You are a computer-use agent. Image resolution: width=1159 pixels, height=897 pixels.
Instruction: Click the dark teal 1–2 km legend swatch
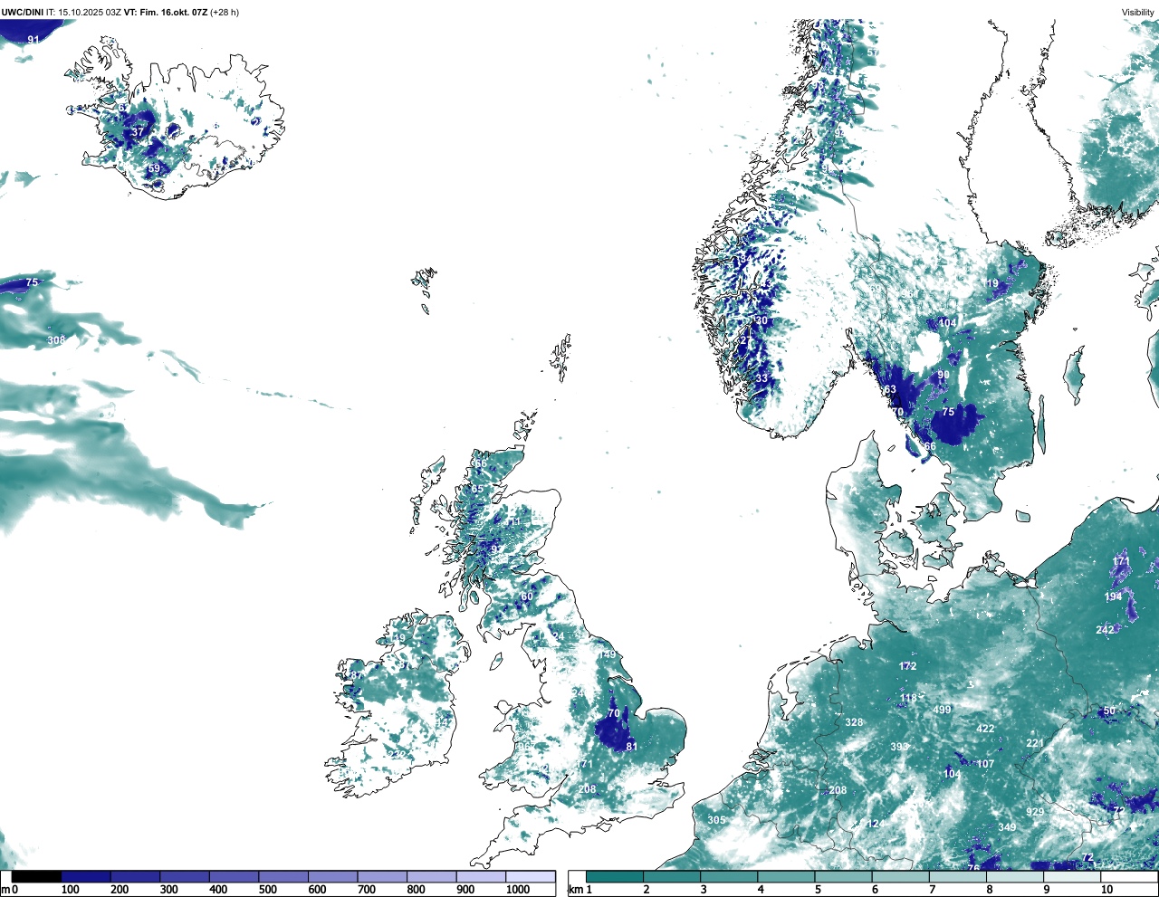[x=615, y=876]
